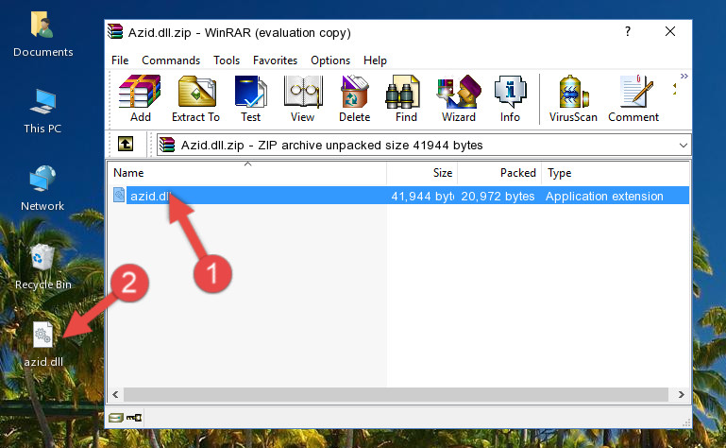The width and height of the screenshot is (726, 448).
Task: Go up one folder level
Action: click(126, 145)
